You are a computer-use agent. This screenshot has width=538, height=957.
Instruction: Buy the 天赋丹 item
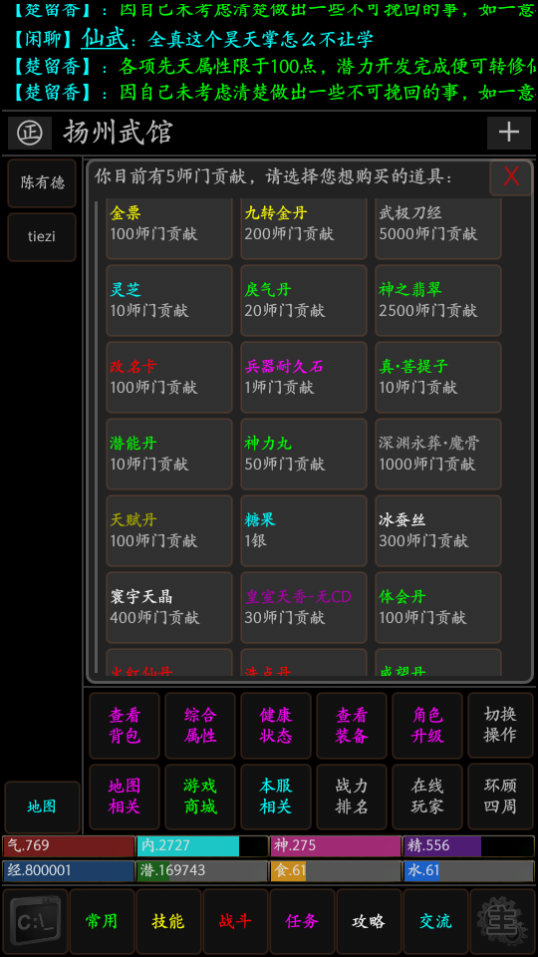tap(169, 531)
